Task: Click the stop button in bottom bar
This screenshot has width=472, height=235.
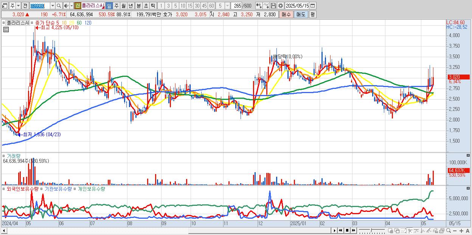Action: coord(347,230)
